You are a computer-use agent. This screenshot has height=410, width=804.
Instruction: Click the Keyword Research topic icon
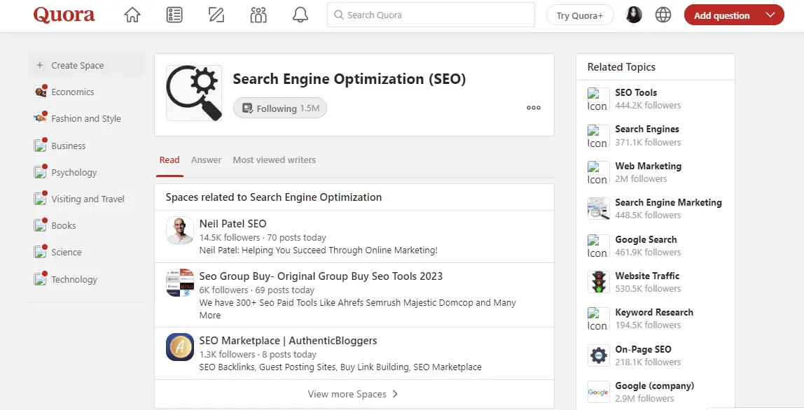pos(597,318)
